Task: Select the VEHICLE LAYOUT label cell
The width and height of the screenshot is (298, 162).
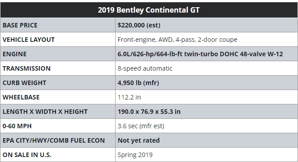Action: pos(58,40)
